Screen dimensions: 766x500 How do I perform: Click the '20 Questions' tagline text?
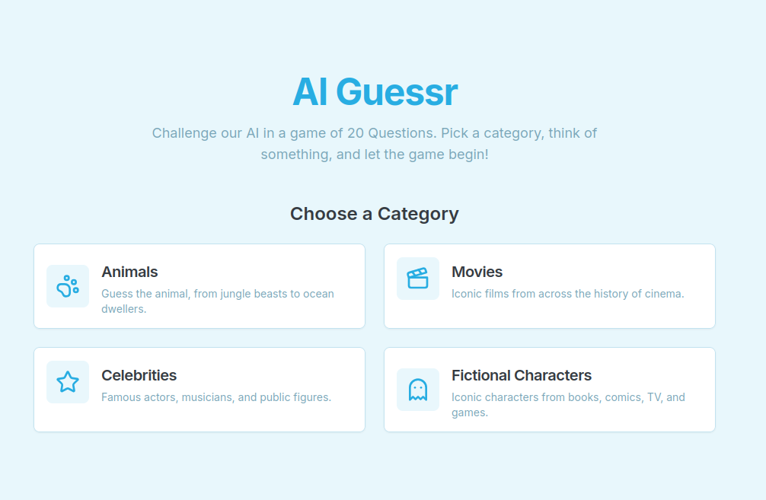click(x=375, y=133)
